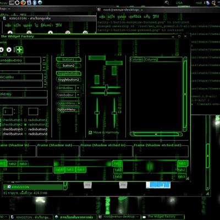Click the gtkEntry text field
220x220 pixels.
(24, 94)
